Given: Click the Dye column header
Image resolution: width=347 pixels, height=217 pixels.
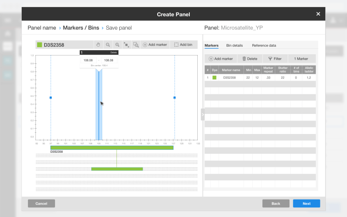Looking at the screenshot, I should 215,70.
